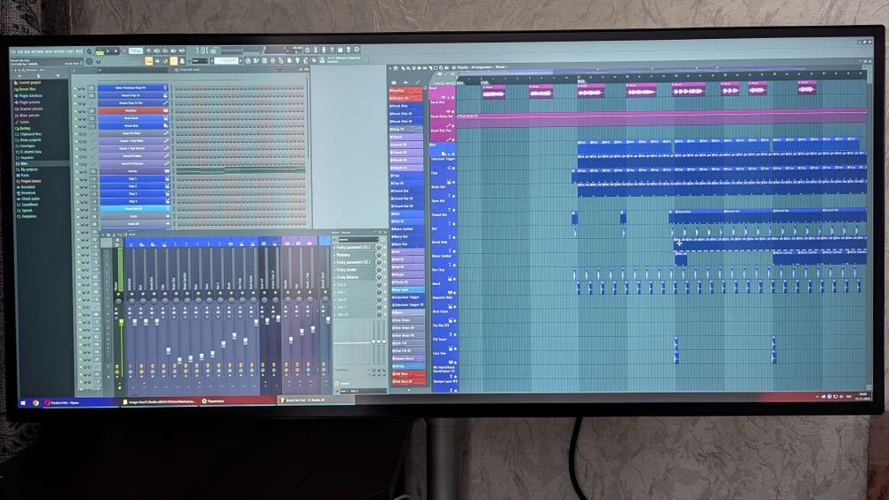The height and width of the screenshot is (500, 889).
Task: Toggle the metronome icon
Action: [148, 52]
